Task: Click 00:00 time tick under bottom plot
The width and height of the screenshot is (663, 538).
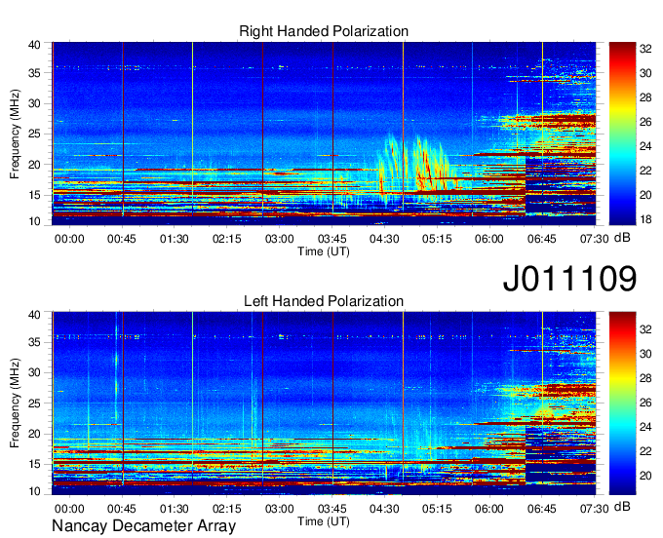Action: tap(69, 509)
